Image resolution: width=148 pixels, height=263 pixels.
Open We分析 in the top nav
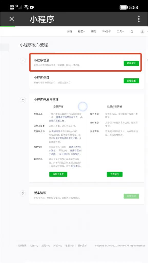coord(106,31)
